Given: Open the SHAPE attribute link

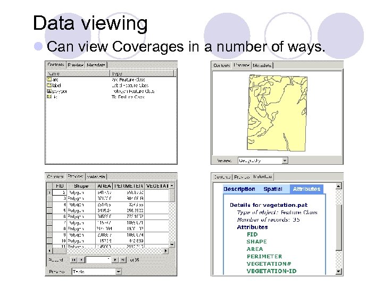Looking at the screenshot, I should 256,242.
